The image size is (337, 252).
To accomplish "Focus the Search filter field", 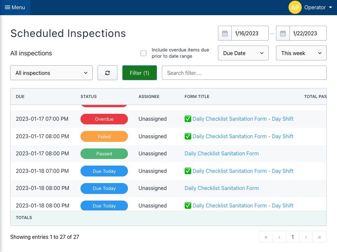I will pyautogui.click(x=244, y=73).
